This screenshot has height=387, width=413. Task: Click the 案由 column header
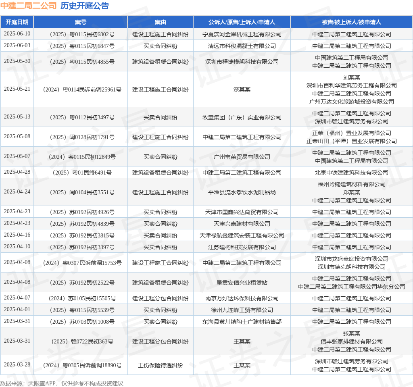click(161, 22)
